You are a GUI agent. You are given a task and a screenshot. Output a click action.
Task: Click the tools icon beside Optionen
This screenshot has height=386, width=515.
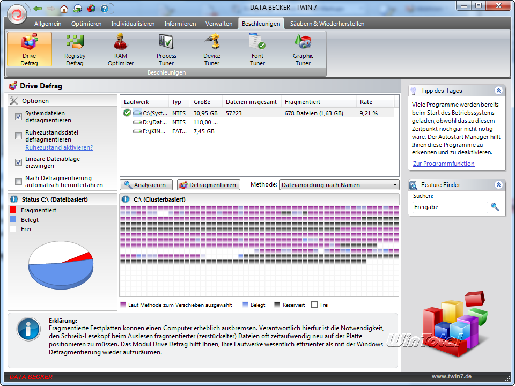click(14, 101)
